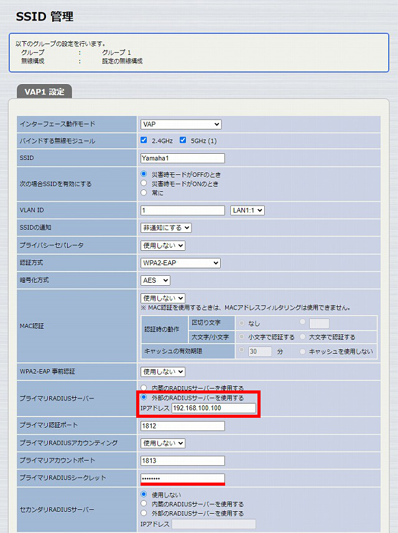The height and width of the screenshot is (533, 398).
Task: Click the SSID field containing Yamaha1
Action: click(183, 158)
